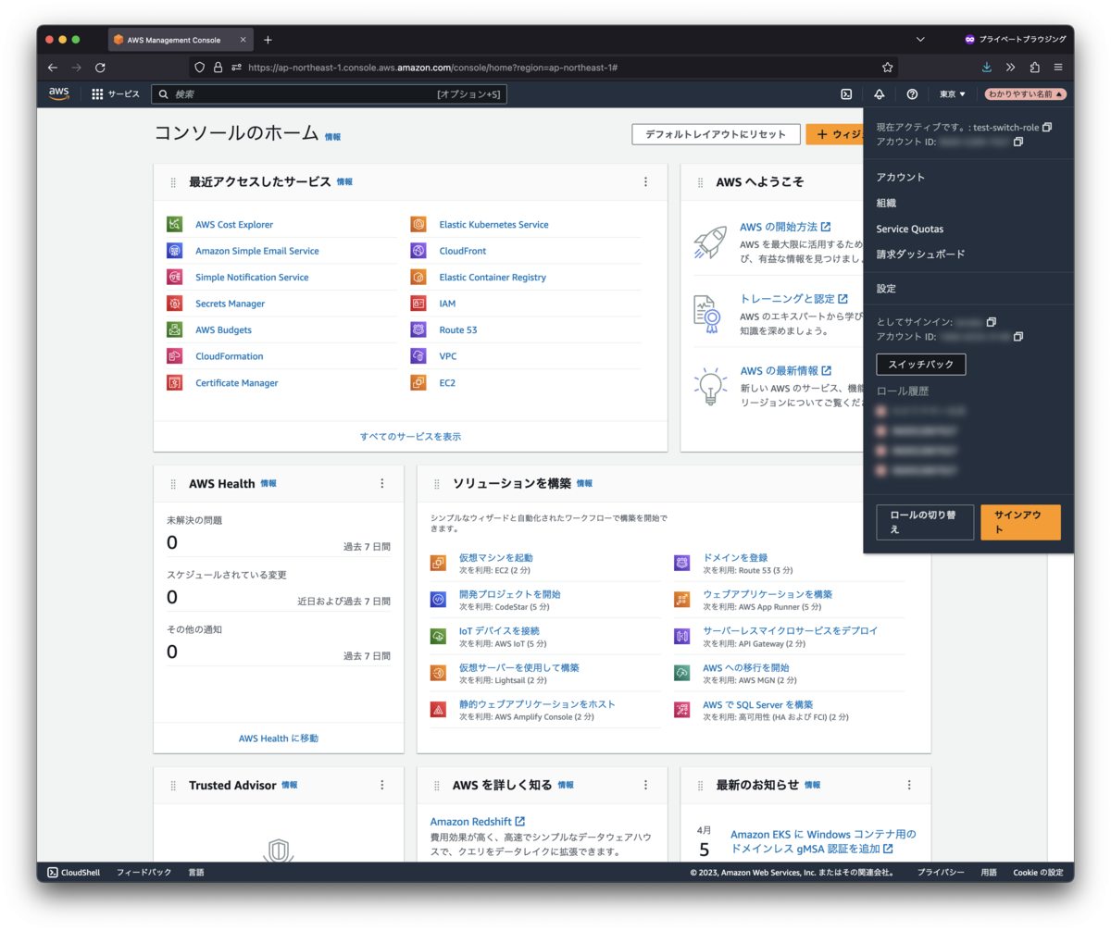1111x931 pixels.
Task: Click the CloudFormation icon
Action: (175, 356)
